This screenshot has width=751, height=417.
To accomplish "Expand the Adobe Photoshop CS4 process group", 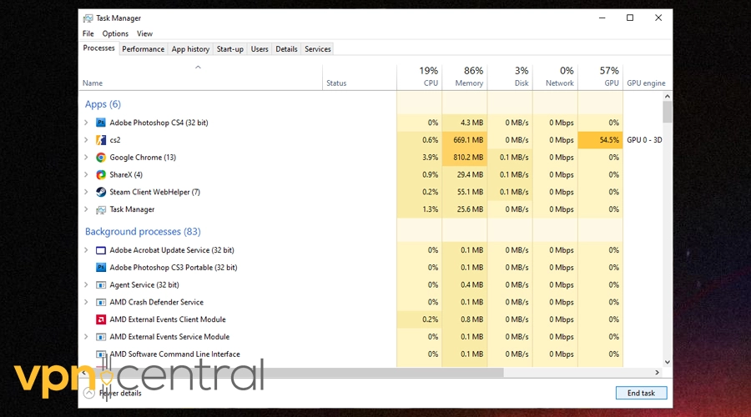I will (86, 123).
